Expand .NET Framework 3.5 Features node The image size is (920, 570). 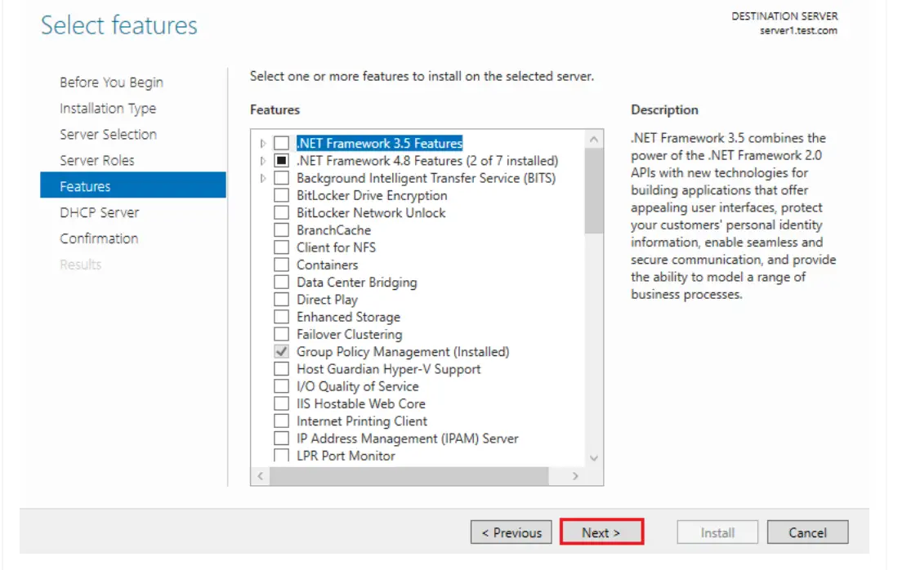(x=263, y=143)
